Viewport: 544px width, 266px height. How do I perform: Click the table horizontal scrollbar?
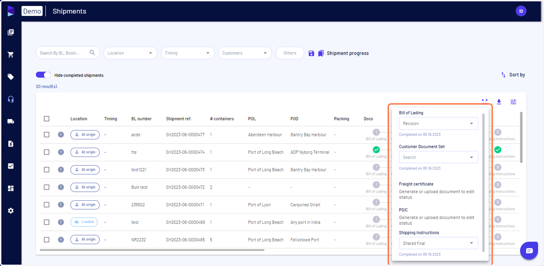pos(152,250)
